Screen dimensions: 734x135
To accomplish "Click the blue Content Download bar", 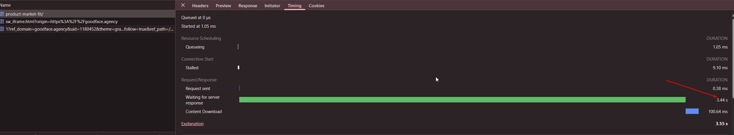I will pyautogui.click(x=692, y=111).
